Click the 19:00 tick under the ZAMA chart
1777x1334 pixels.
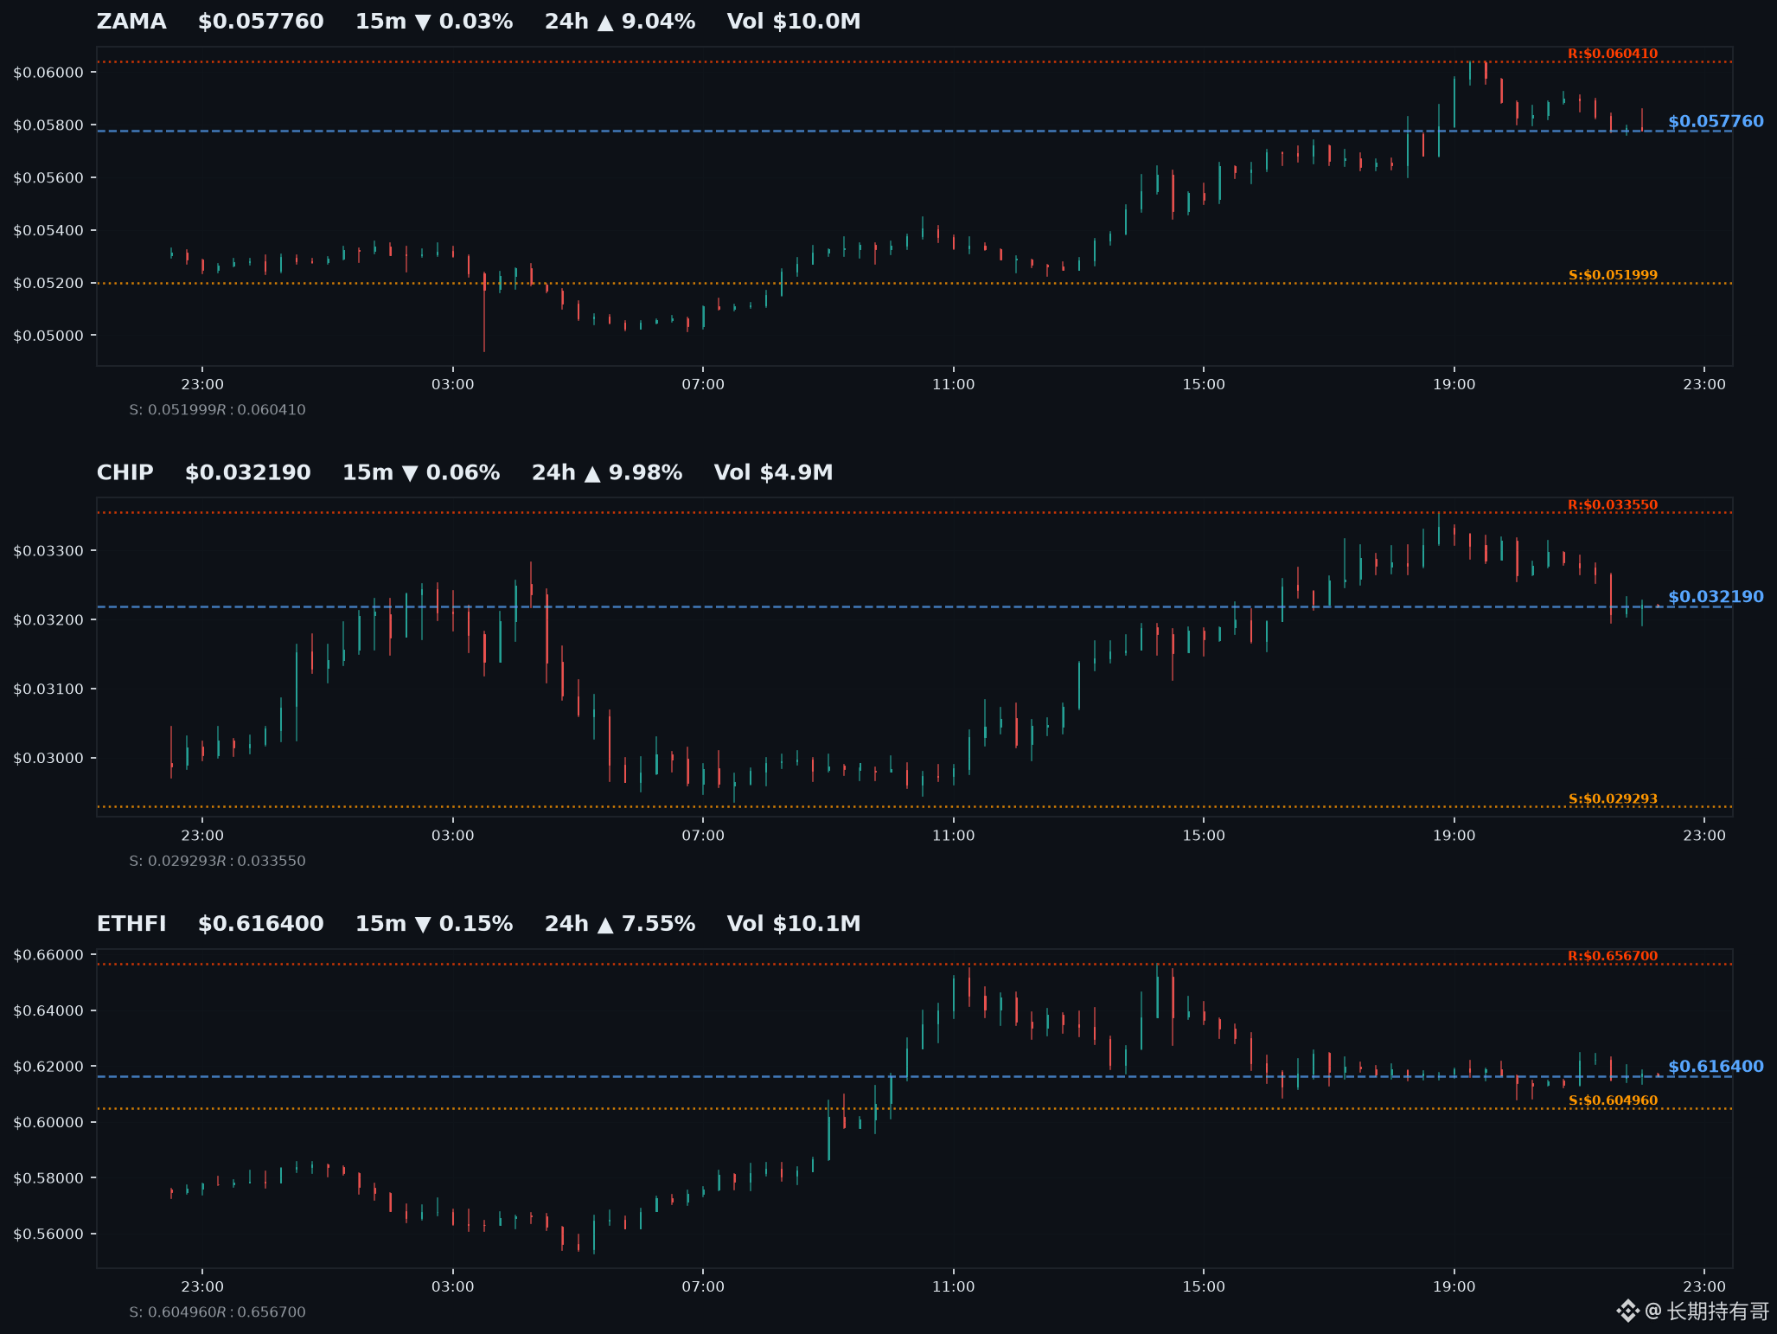pyautogui.click(x=1454, y=384)
